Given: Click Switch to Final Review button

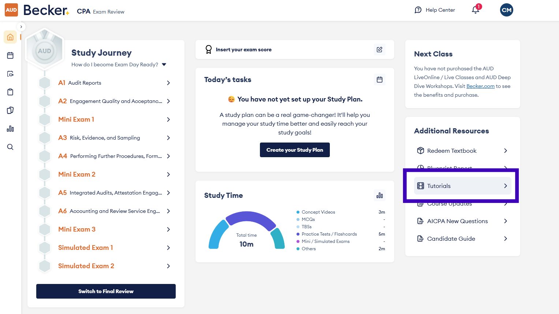Looking at the screenshot, I should [x=106, y=291].
